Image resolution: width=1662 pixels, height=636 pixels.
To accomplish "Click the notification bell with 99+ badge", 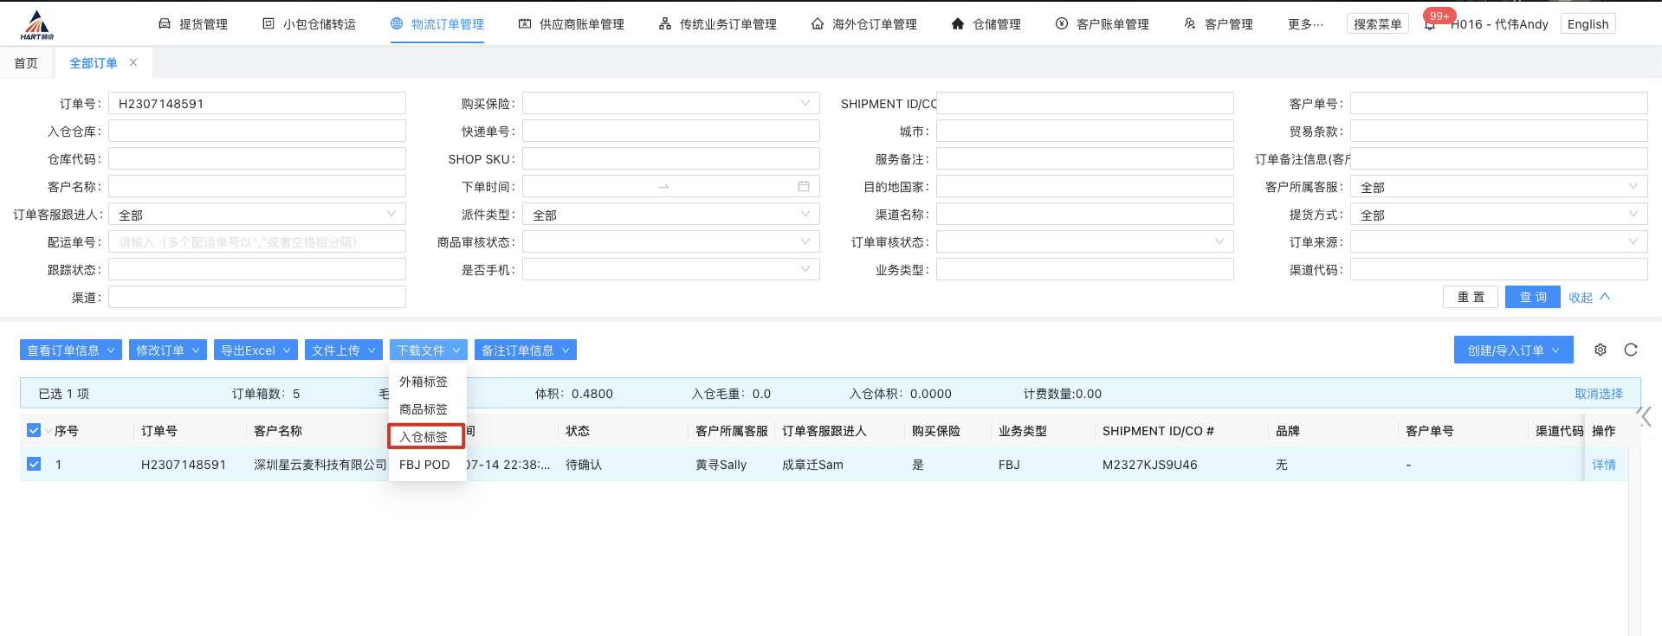I will click(x=1430, y=24).
